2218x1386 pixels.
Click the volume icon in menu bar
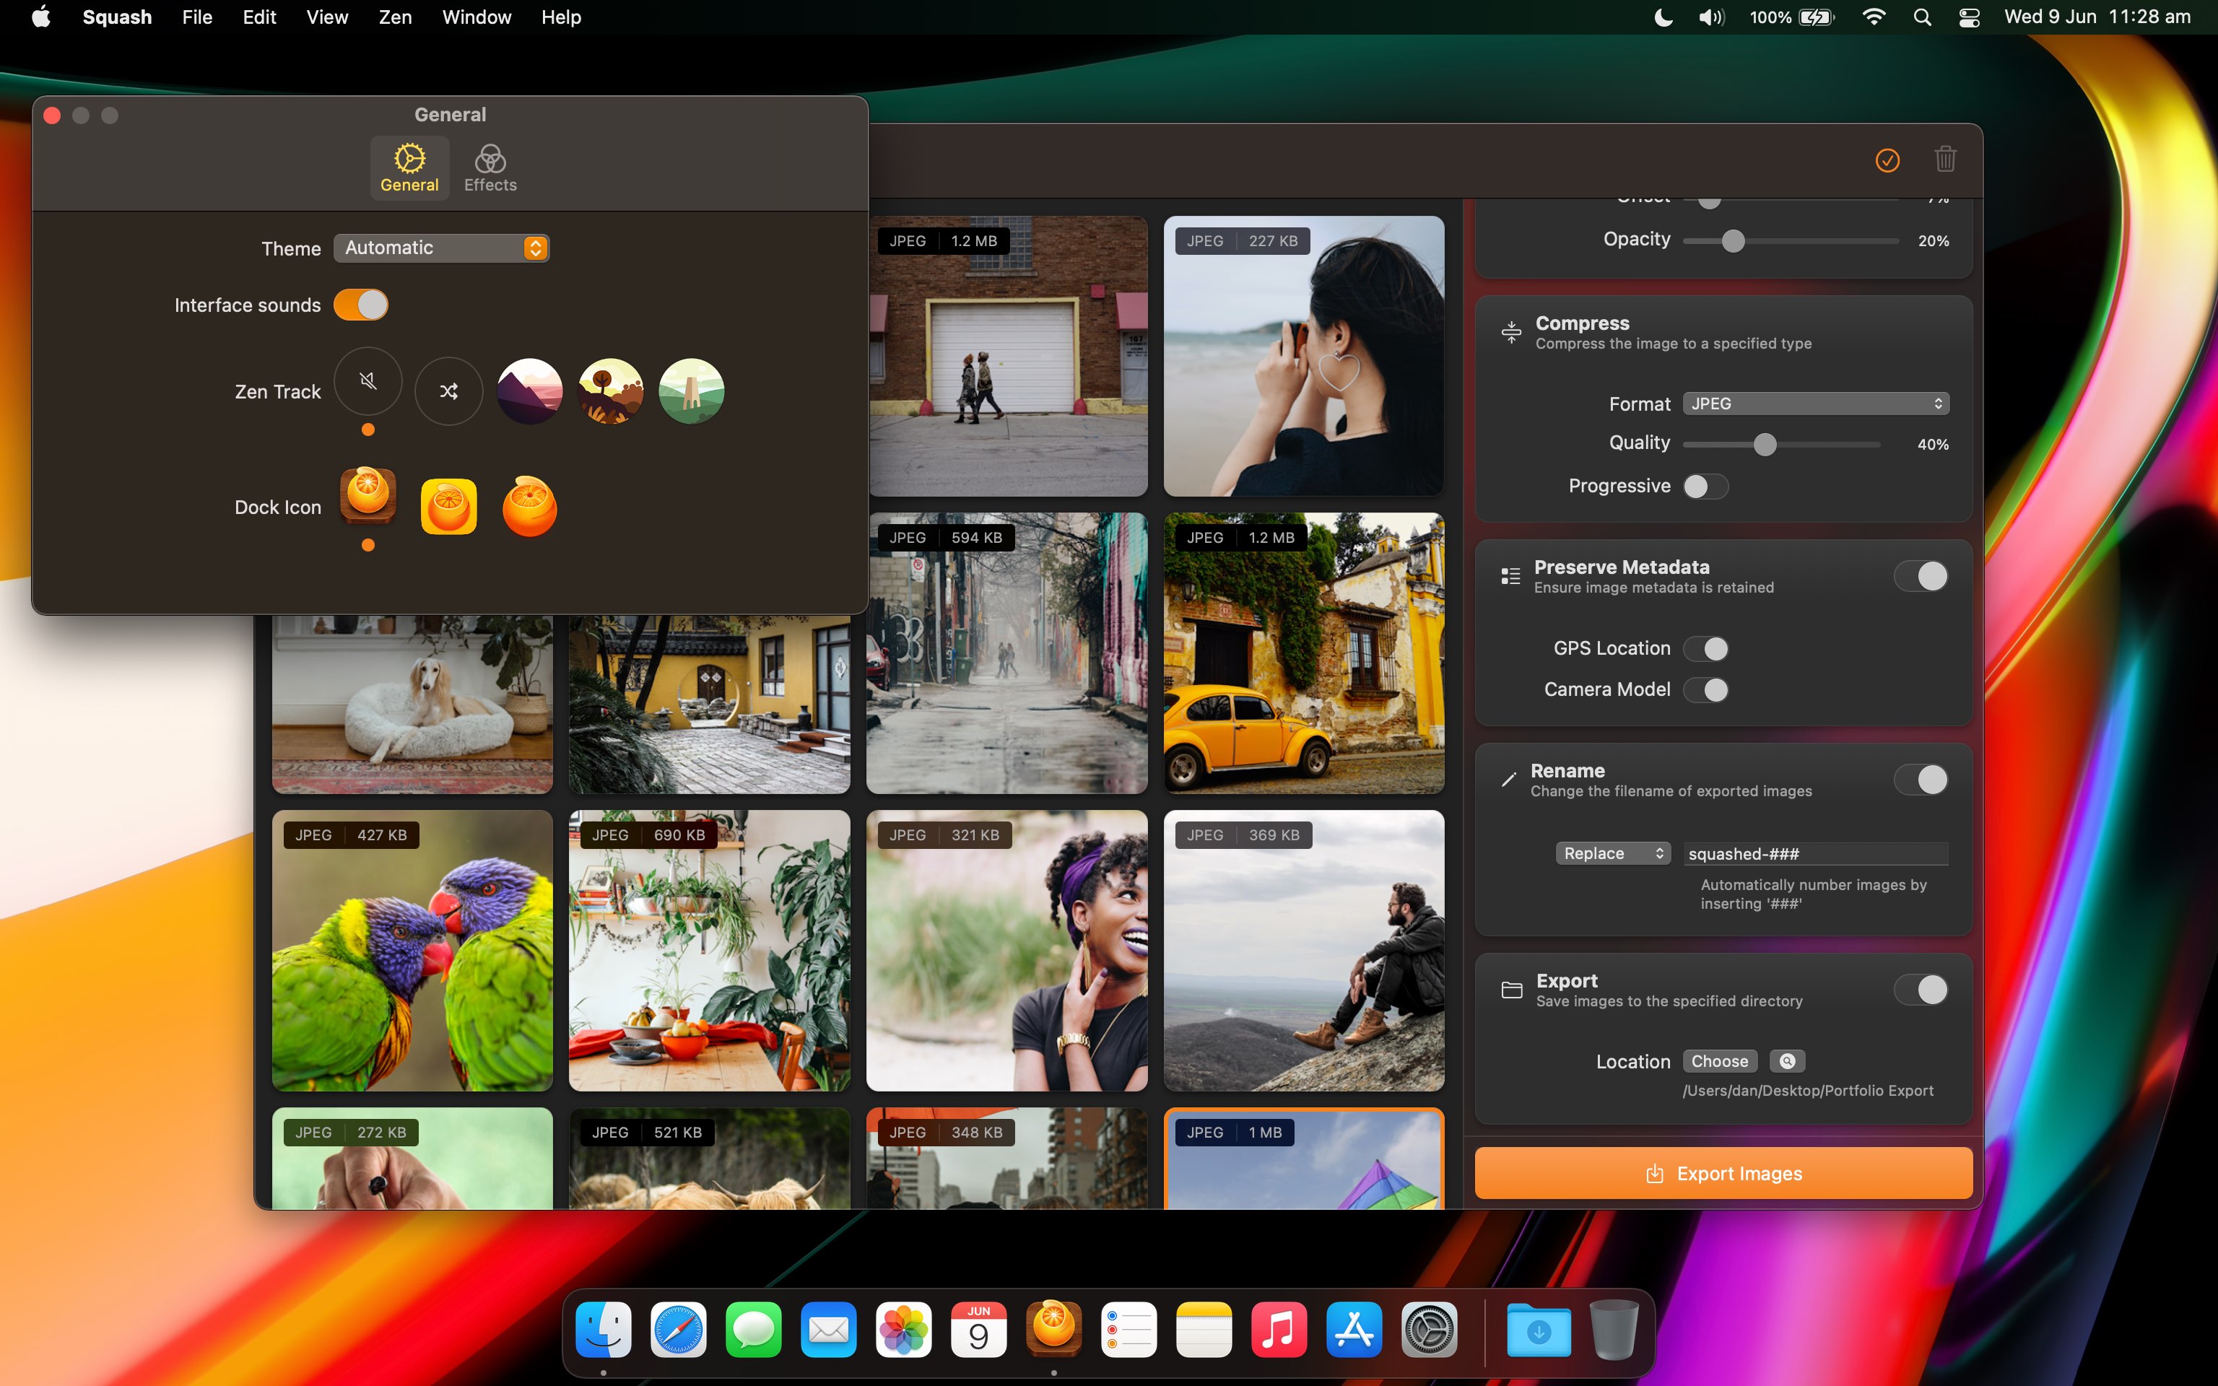pyautogui.click(x=1710, y=17)
